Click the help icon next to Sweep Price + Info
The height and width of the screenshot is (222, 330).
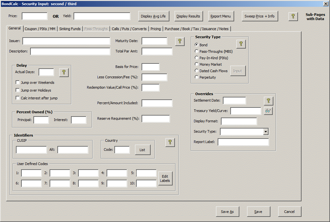293,16
